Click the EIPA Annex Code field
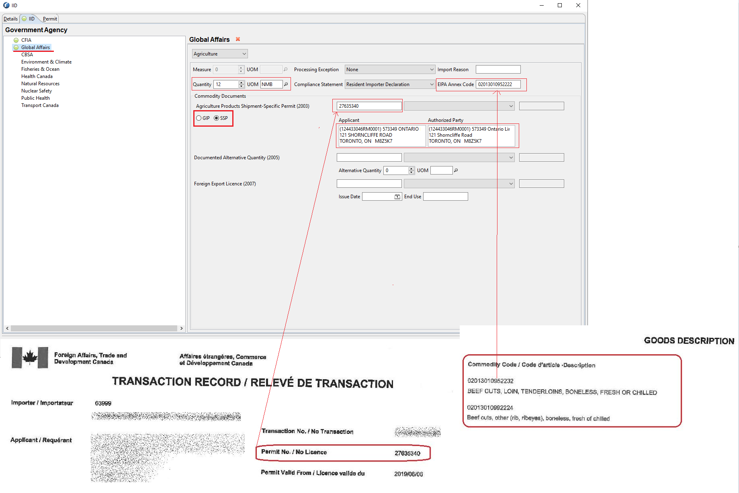The height and width of the screenshot is (493, 739). [498, 84]
